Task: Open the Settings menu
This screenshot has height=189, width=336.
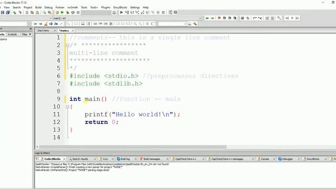Action: [135, 7]
